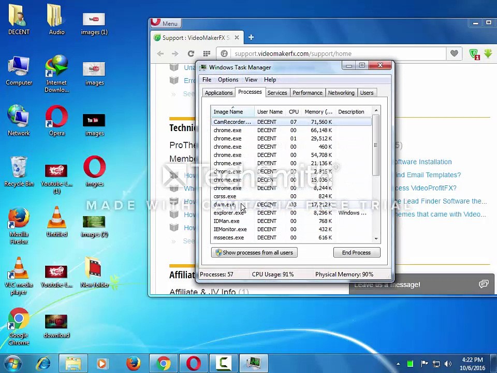497x373 pixels.
Task: Switch to the Services tab
Action: pyautogui.click(x=277, y=93)
